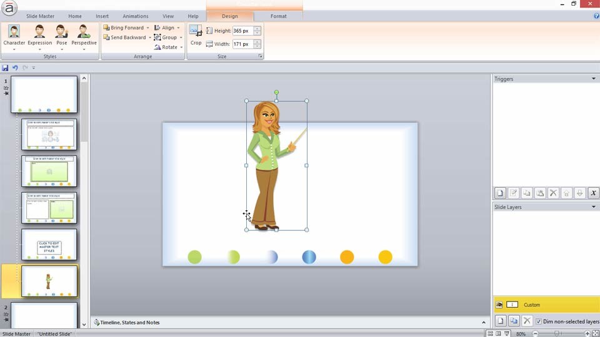This screenshot has width=600, height=337.
Task: Open the Align dropdown
Action: coord(167,27)
